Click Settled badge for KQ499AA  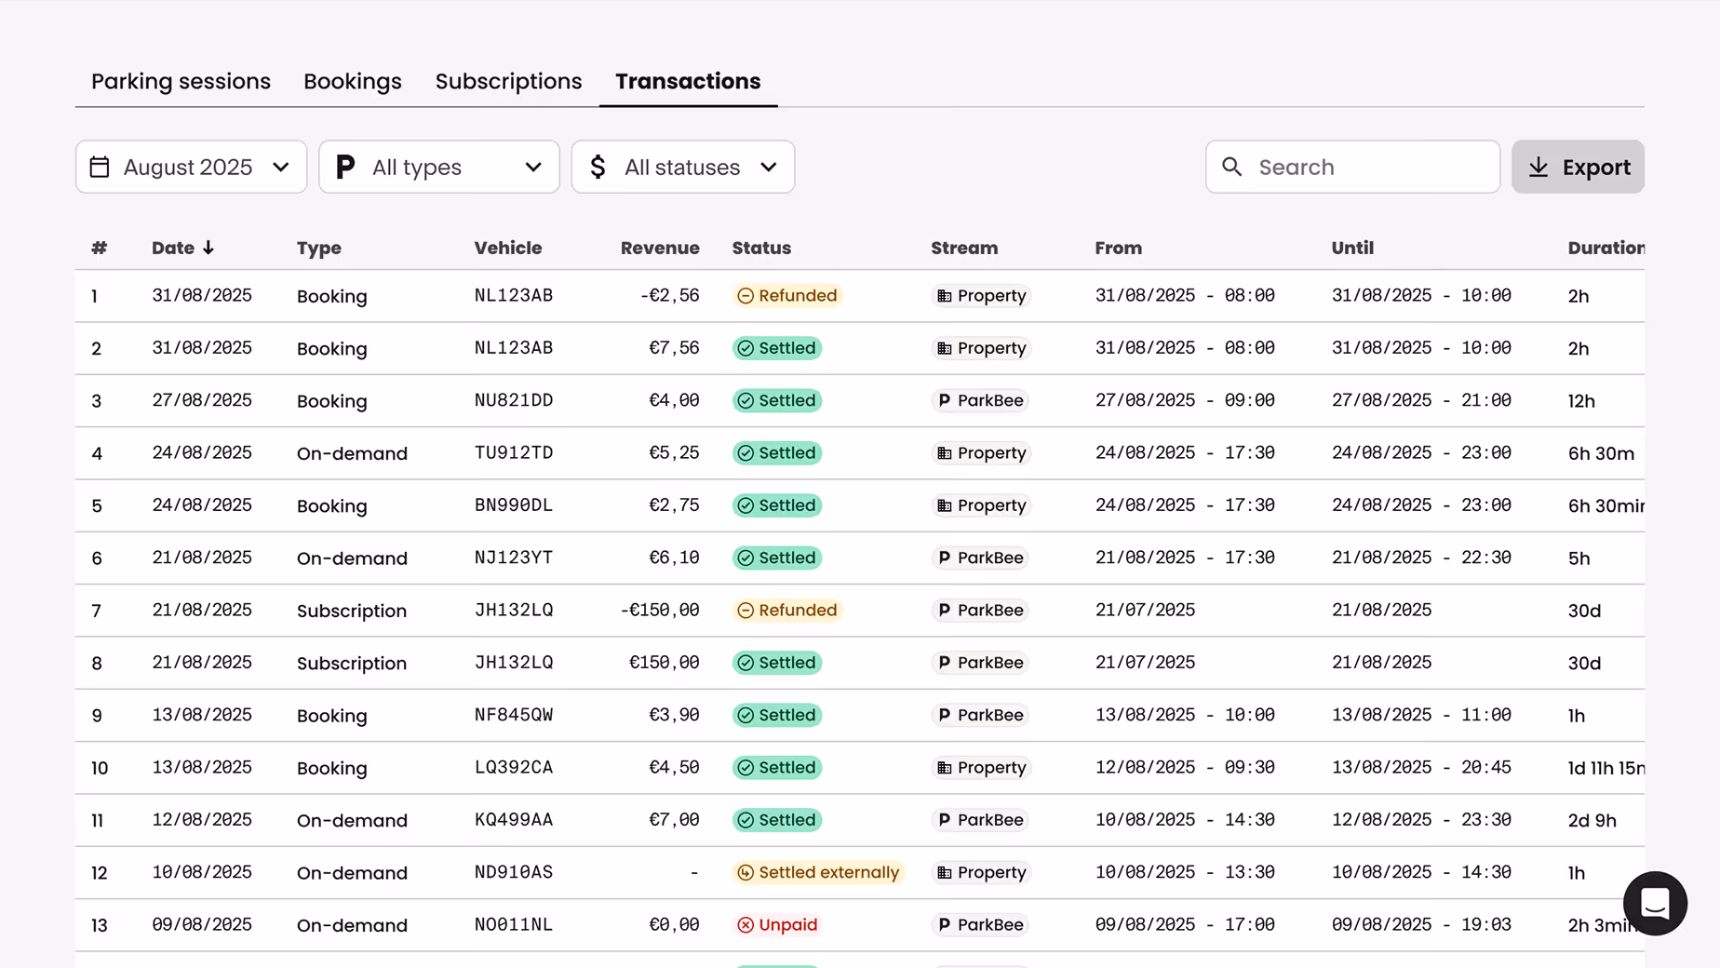click(x=776, y=820)
